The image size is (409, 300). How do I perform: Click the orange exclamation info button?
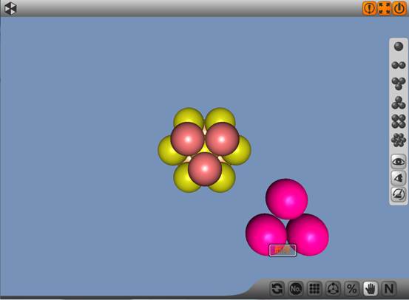369,8
